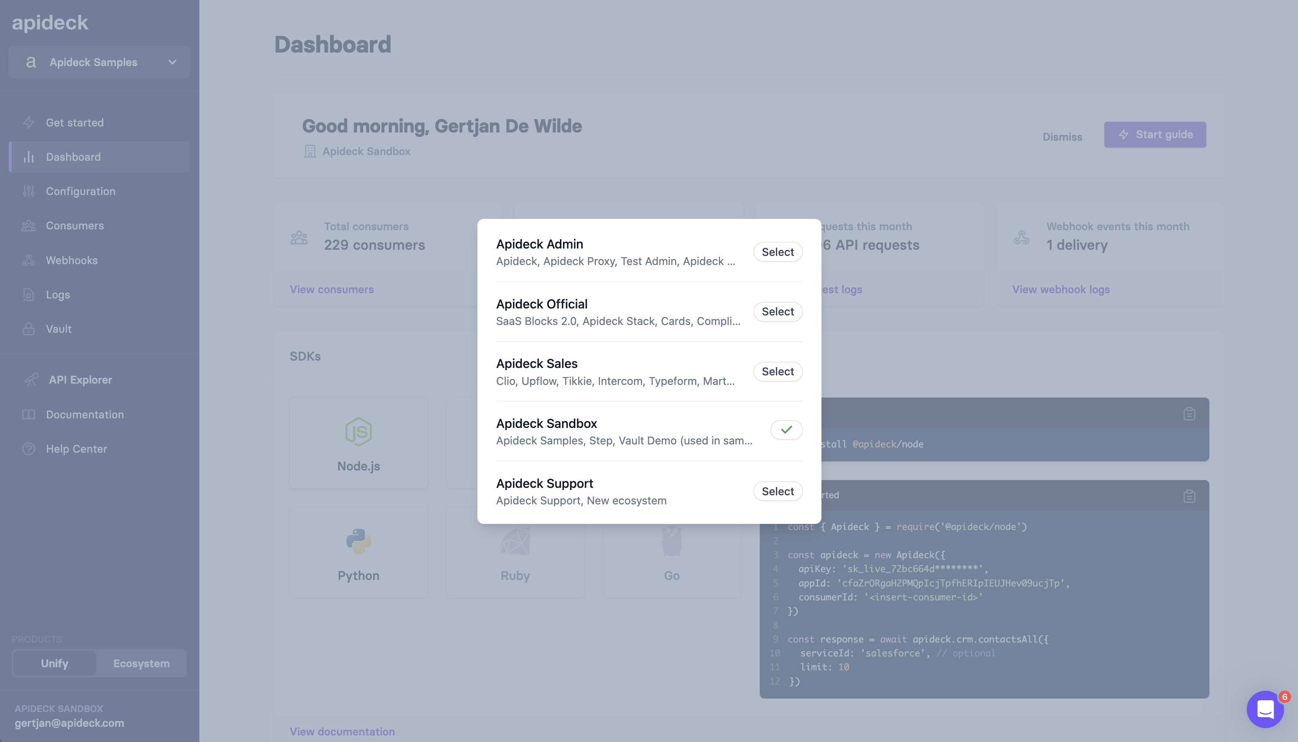Switch to the Unify product tab
The height and width of the screenshot is (742, 1298).
click(54, 663)
